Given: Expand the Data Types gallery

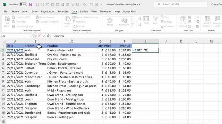Looking at the screenshot, I should (133, 25).
